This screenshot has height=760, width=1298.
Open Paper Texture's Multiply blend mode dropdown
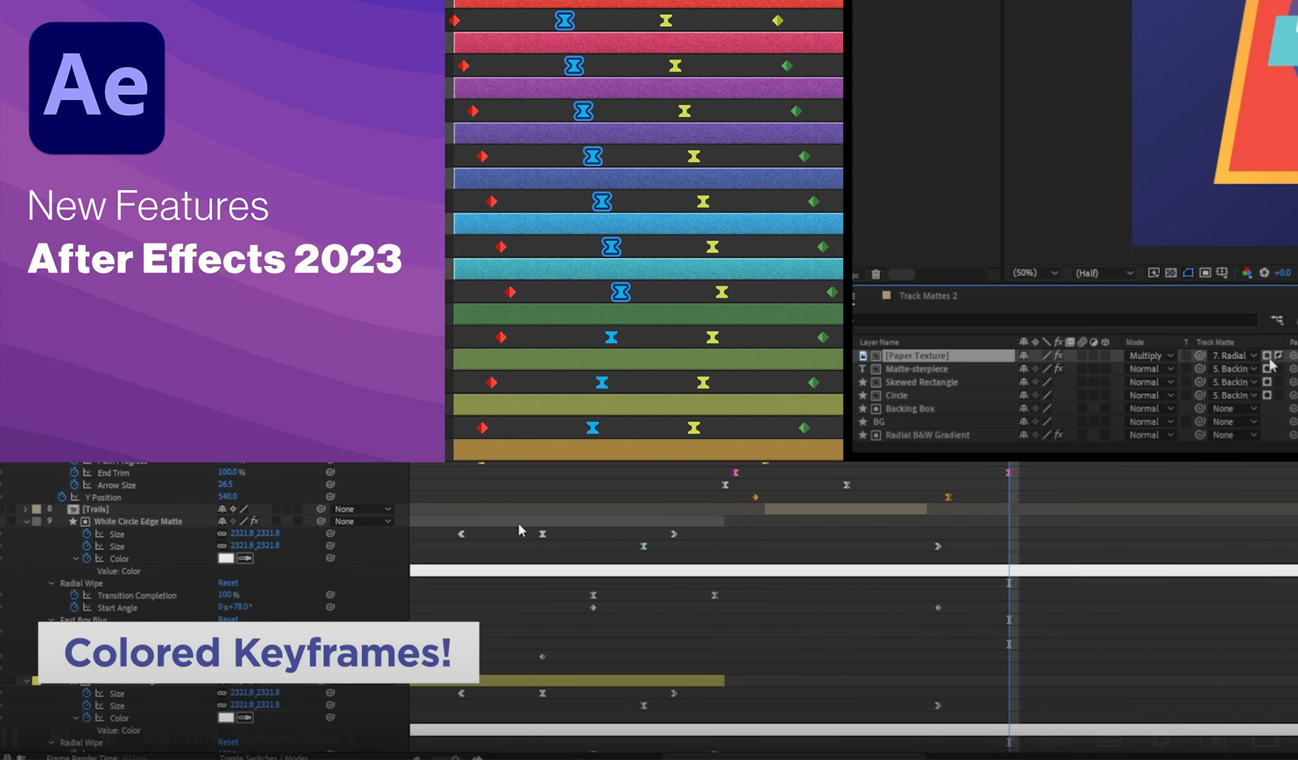pos(1151,355)
